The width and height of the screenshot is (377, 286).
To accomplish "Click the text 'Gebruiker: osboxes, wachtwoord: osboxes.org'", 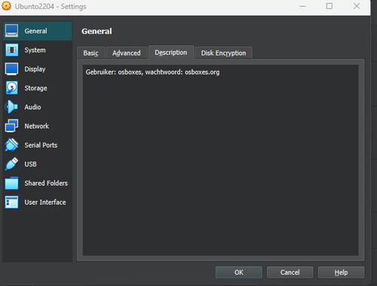I will click(152, 72).
